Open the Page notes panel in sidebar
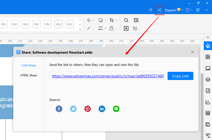 pos(208,91)
